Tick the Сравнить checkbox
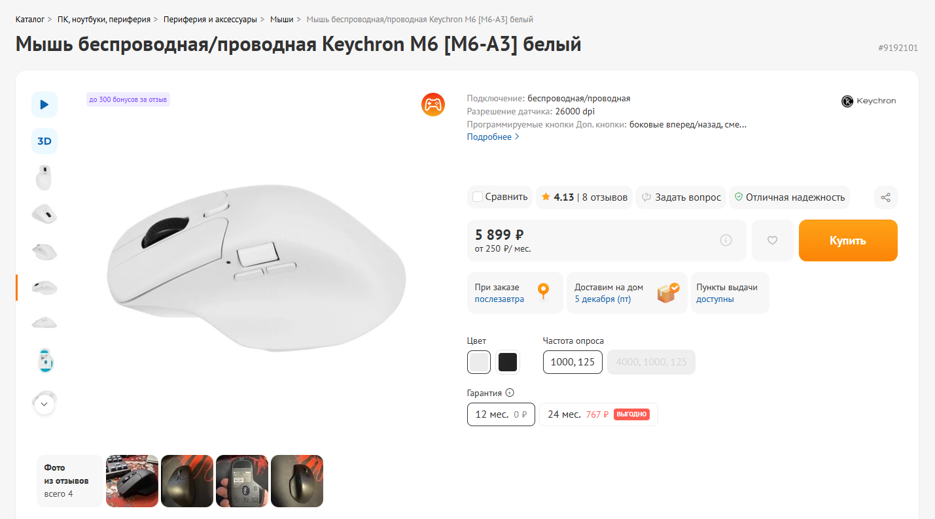Image resolution: width=935 pixels, height=519 pixels. 478,197
